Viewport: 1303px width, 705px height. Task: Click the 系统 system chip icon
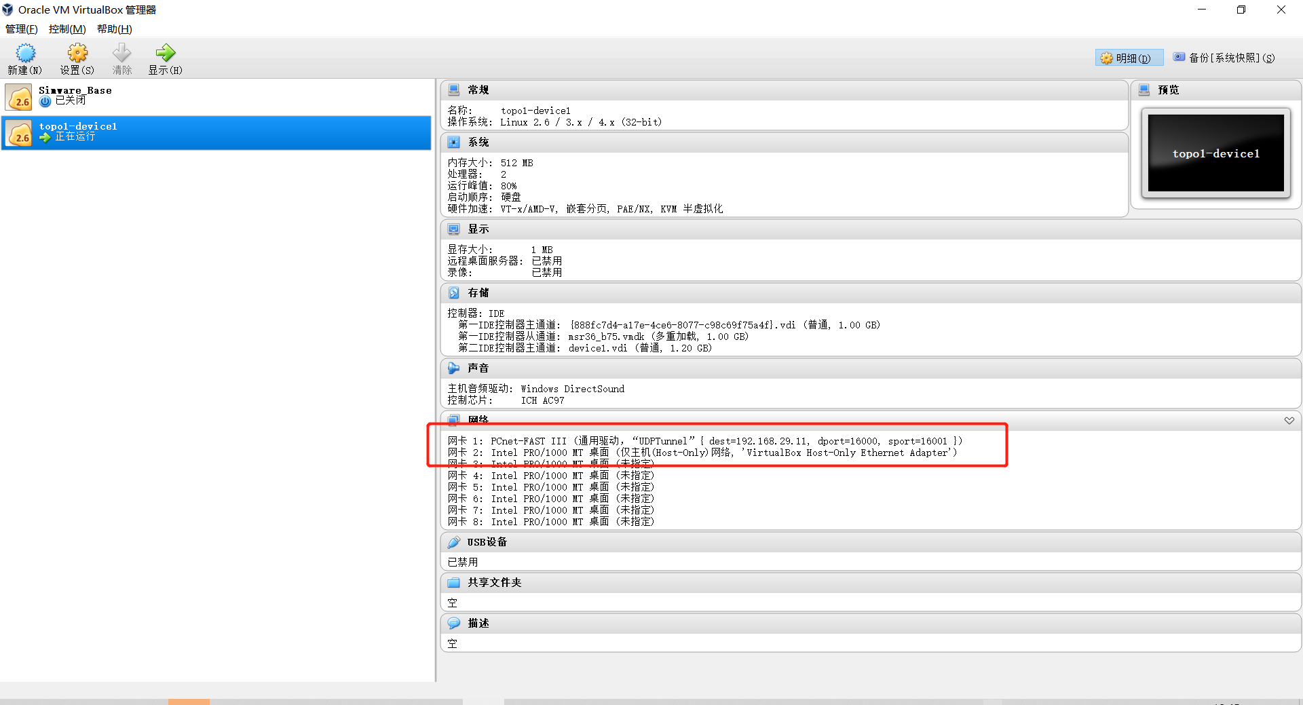(x=454, y=142)
